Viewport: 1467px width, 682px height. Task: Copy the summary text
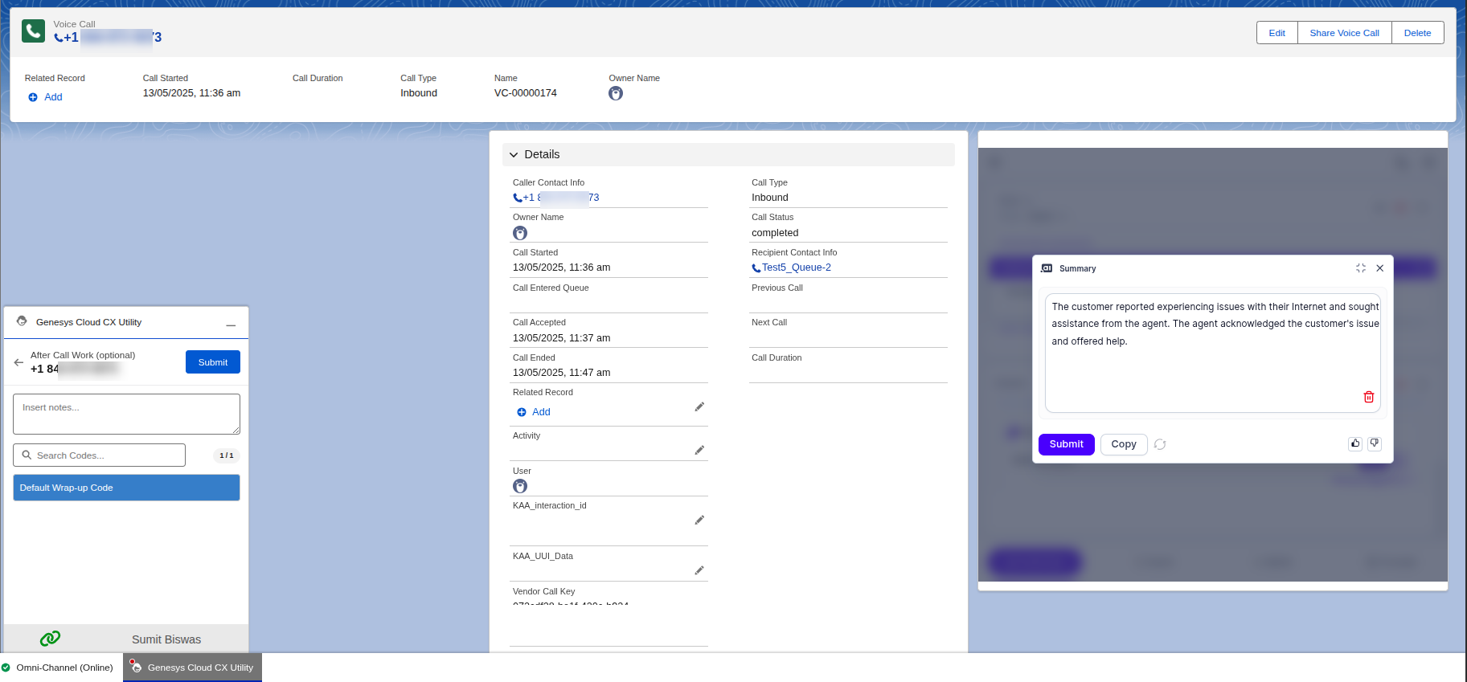[1123, 444]
